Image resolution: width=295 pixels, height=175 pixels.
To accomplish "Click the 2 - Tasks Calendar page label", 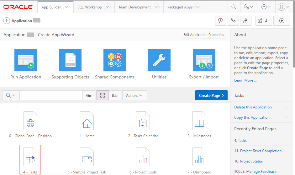I will tap(143, 136).
